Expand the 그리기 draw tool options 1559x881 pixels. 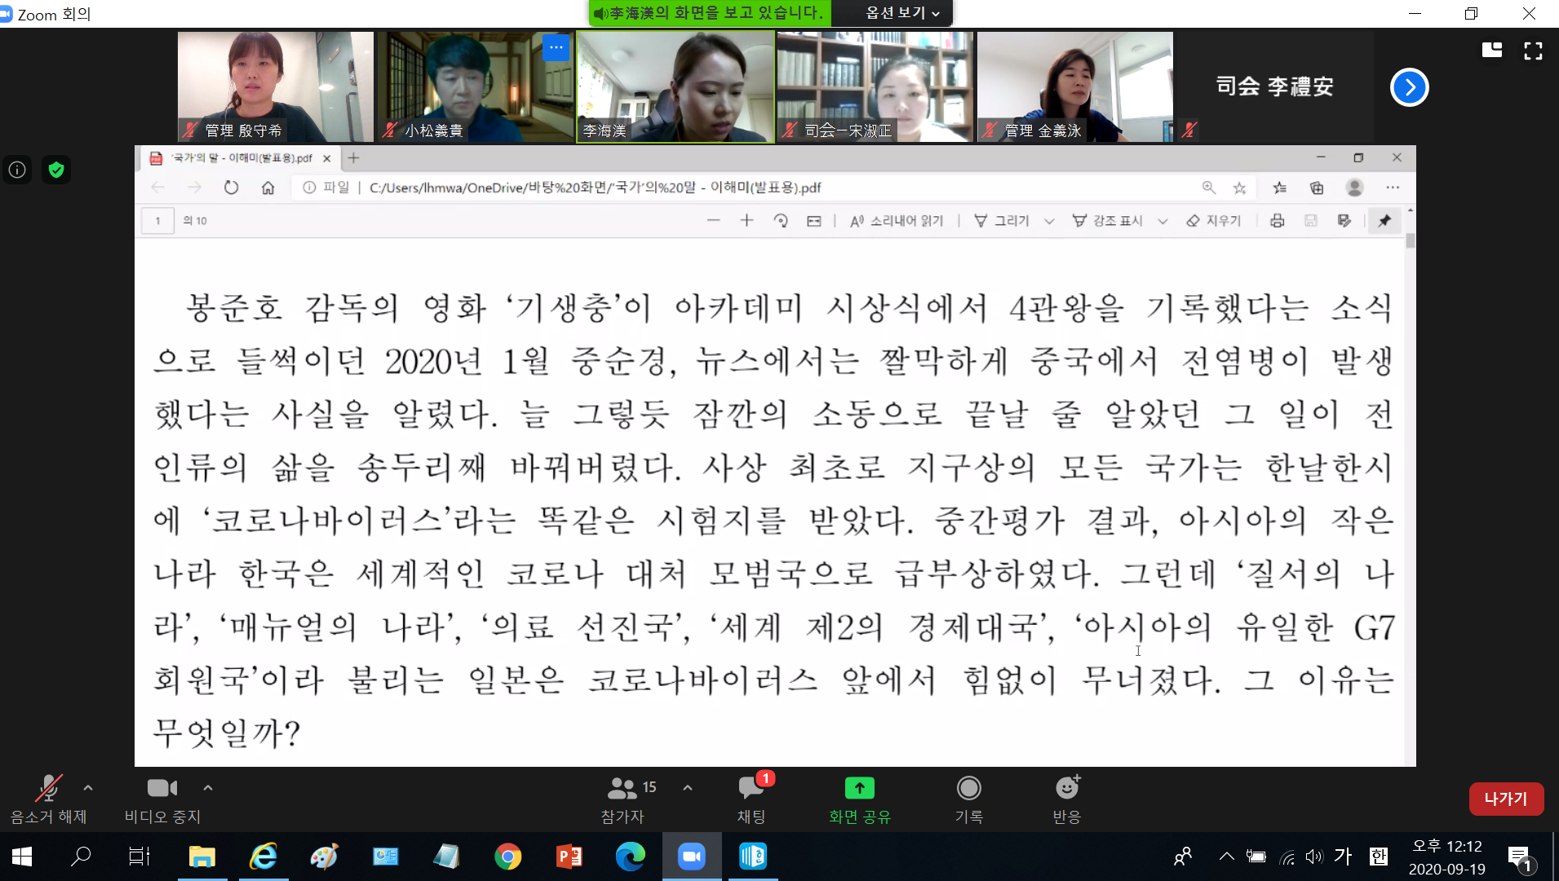pyautogui.click(x=1049, y=221)
